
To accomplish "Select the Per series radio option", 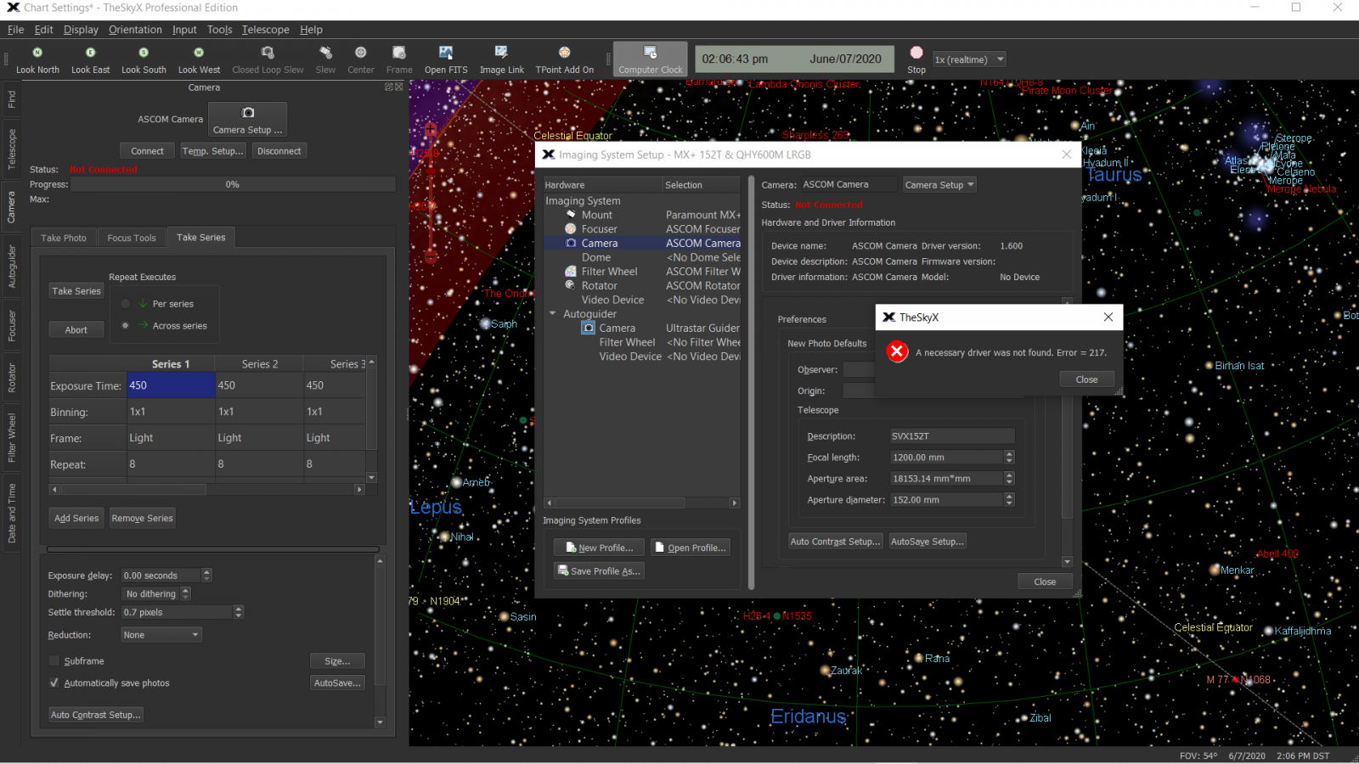I will tap(126, 304).
